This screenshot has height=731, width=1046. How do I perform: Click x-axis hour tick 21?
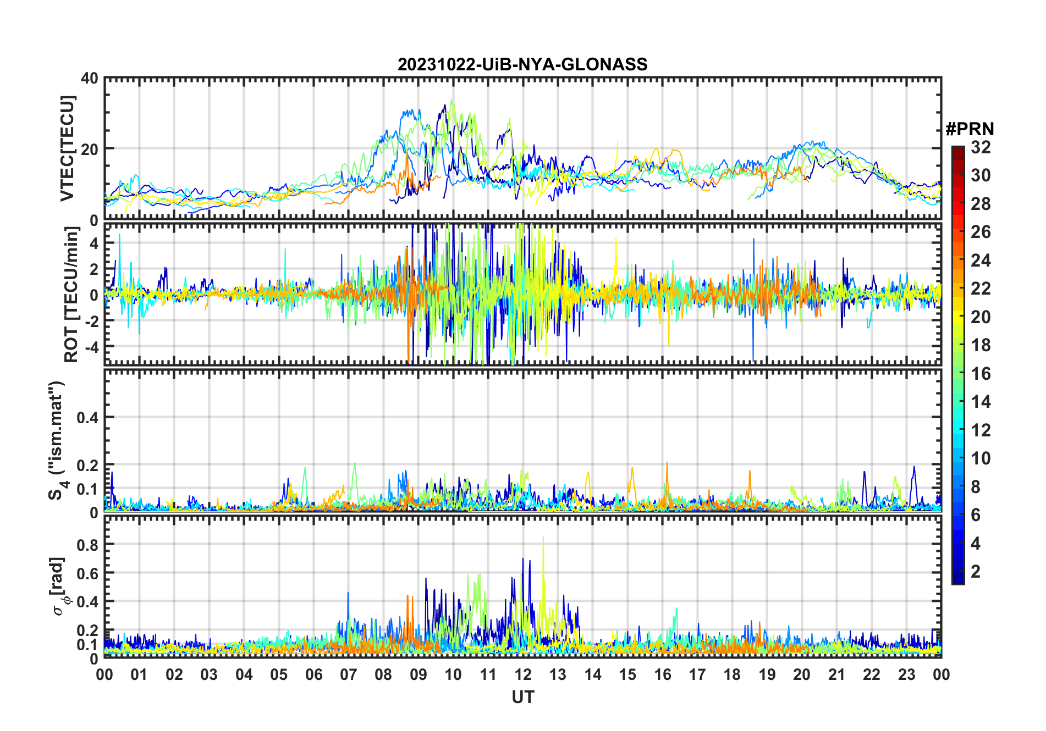pos(836,674)
